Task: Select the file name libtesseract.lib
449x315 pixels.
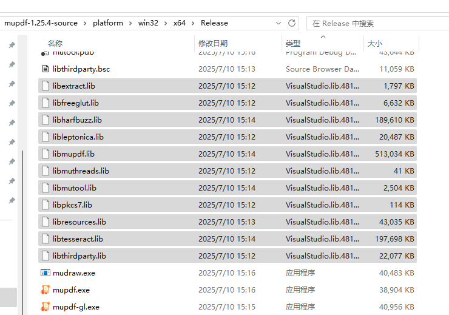Action: [78, 239]
